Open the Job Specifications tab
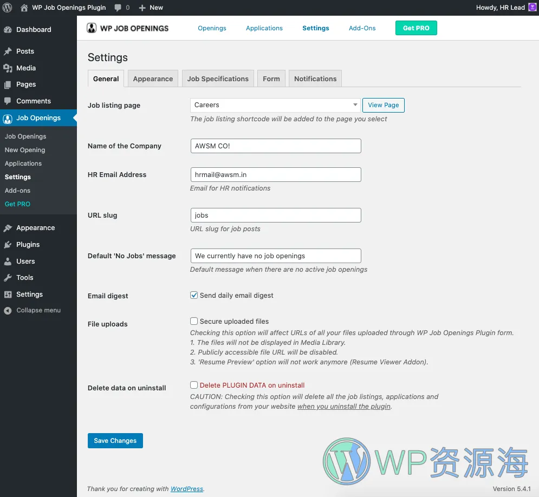The height and width of the screenshot is (497, 539). coord(218,79)
